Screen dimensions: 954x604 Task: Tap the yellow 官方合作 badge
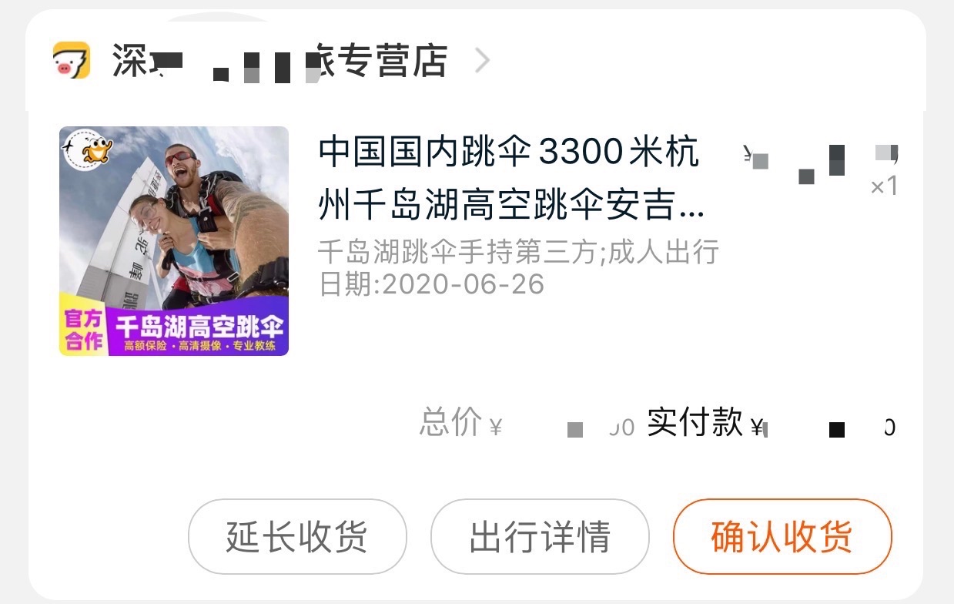tap(83, 328)
